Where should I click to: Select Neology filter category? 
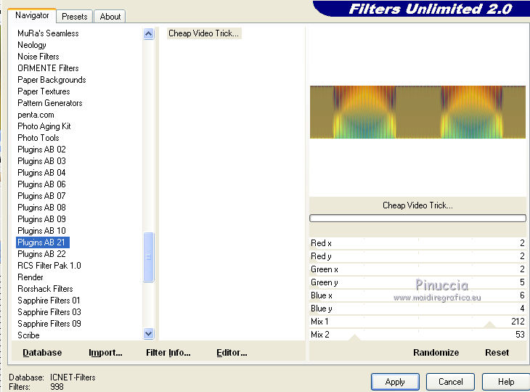click(32, 45)
